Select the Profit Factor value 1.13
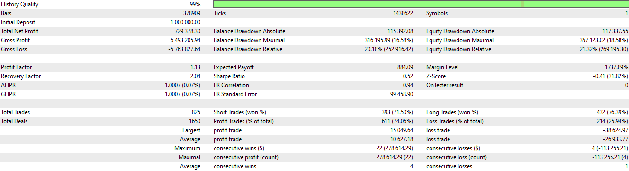629x171 pixels. [x=195, y=67]
